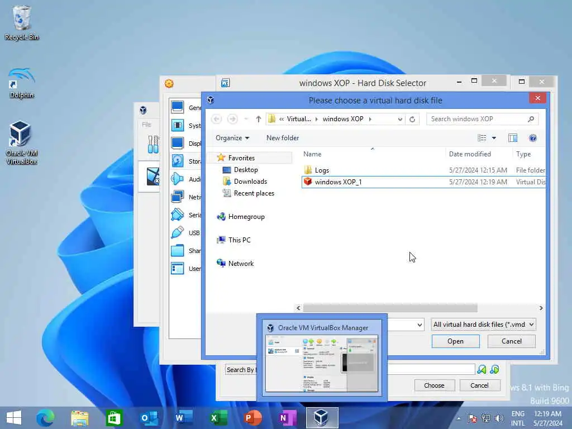Screen dimensions: 572x429
Task: Click volume icon in system tray
Action: [x=499, y=418]
